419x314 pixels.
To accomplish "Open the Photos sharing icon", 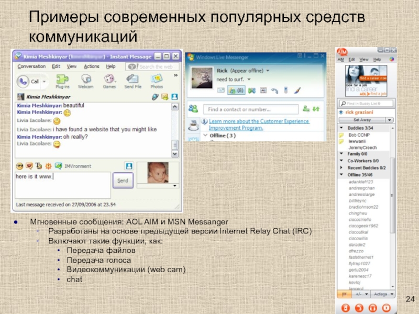I will [x=157, y=80].
